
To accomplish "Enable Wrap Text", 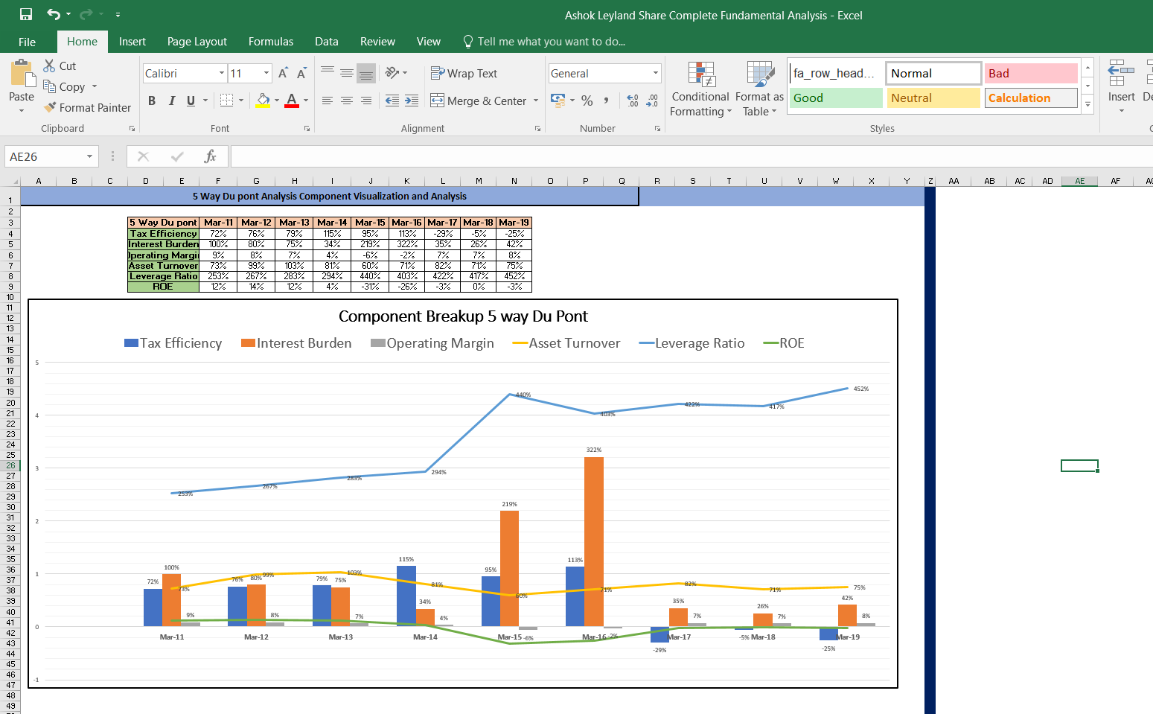I will click(464, 74).
